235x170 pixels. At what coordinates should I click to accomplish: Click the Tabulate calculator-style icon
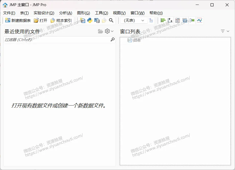click(x=177, y=20)
